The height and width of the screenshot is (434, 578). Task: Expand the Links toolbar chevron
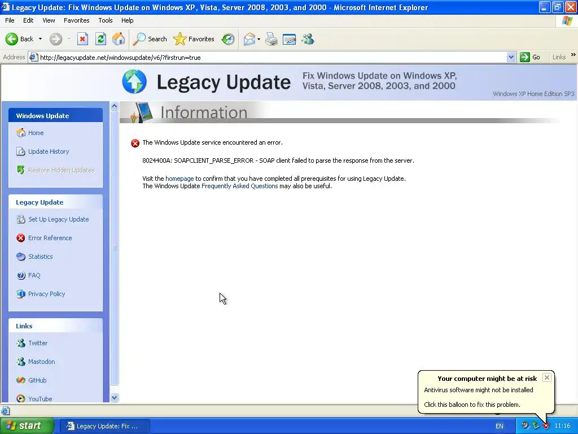[x=573, y=55]
